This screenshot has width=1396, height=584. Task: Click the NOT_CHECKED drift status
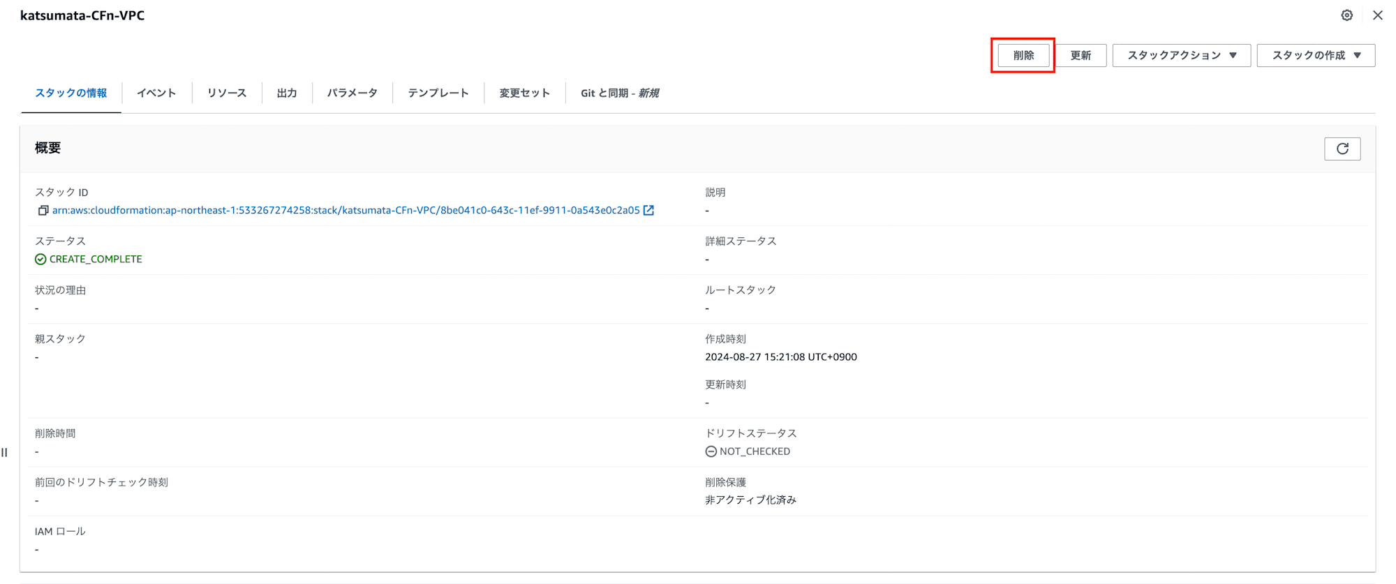click(755, 451)
